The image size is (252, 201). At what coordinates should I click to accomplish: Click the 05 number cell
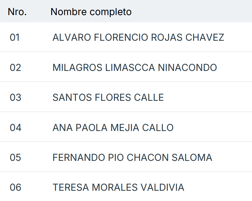(15, 157)
